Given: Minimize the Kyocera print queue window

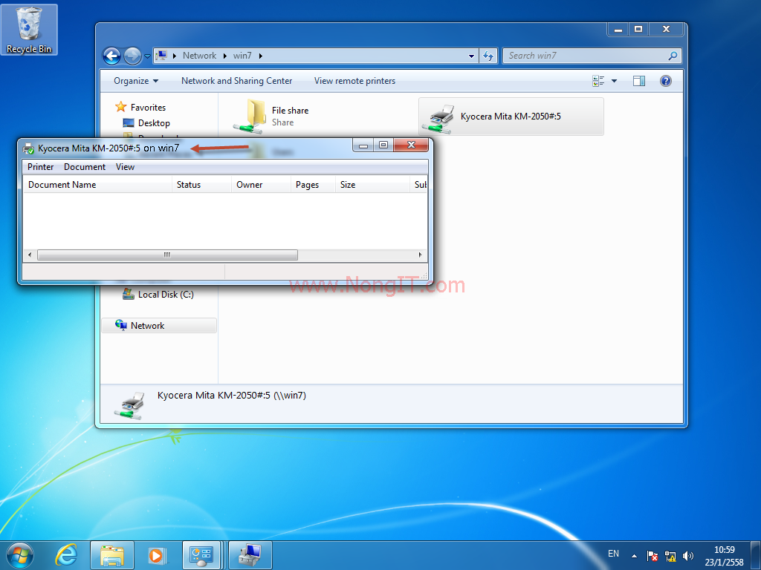Looking at the screenshot, I should tap(363, 145).
